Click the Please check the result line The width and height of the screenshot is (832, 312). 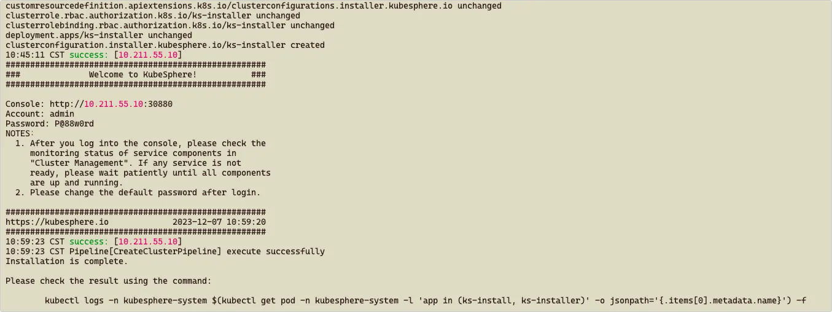point(109,281)
